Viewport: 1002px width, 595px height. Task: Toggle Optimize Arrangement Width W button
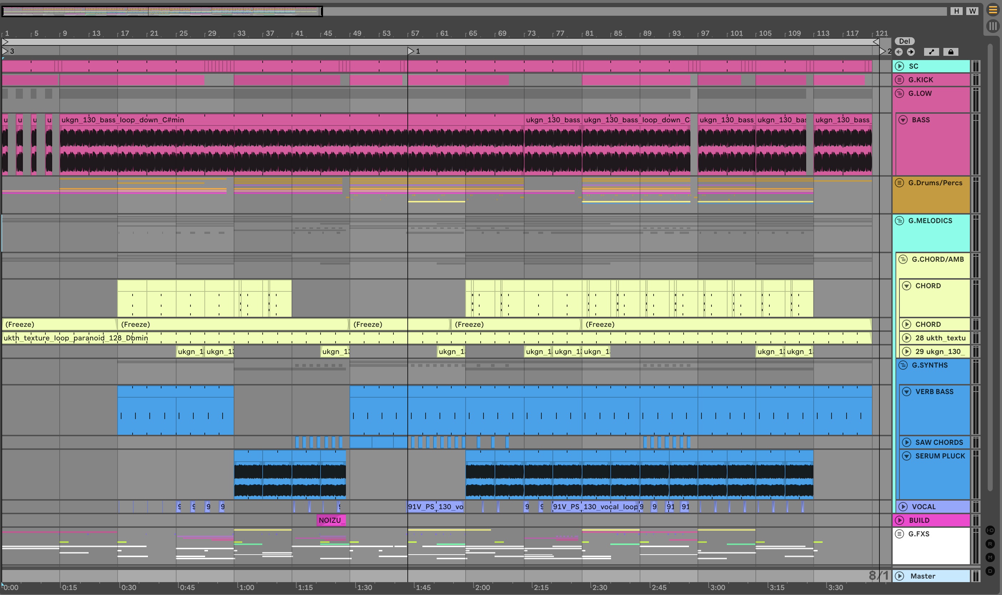coord(972,11)
